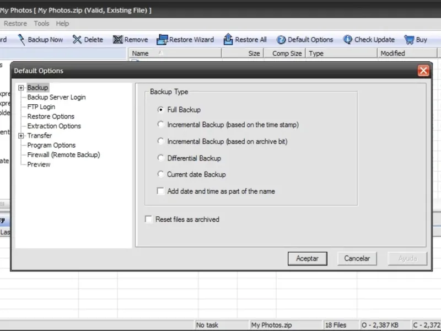Click the Check Update info icon

[348, 40]
